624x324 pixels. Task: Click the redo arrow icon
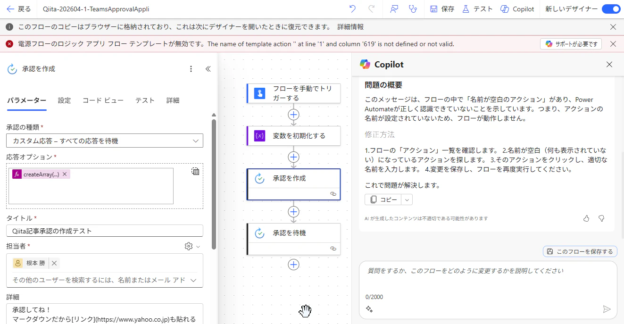372,9
